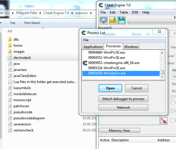Click Attach debugger to process button

coord(123,99)
